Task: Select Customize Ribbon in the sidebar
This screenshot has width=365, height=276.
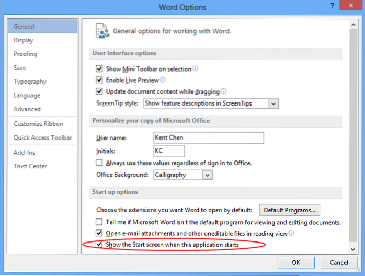Action: coord(38,124)
